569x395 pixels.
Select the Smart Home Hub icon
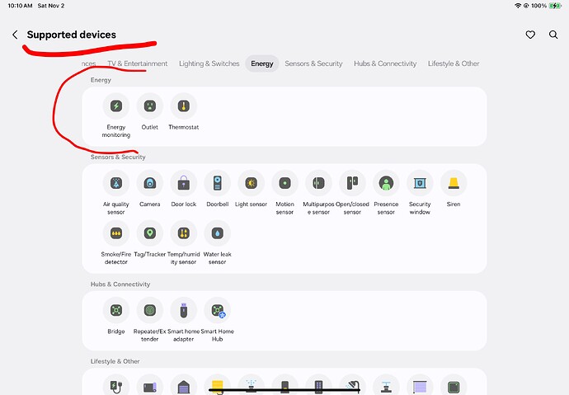click(218, 310)
